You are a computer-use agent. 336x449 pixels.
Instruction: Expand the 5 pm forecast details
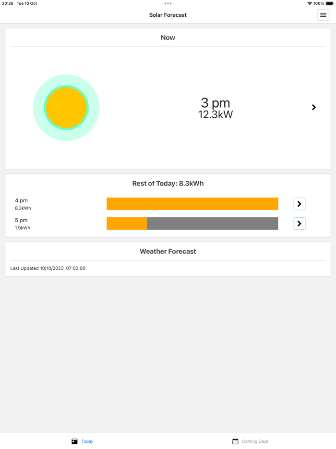299,223
